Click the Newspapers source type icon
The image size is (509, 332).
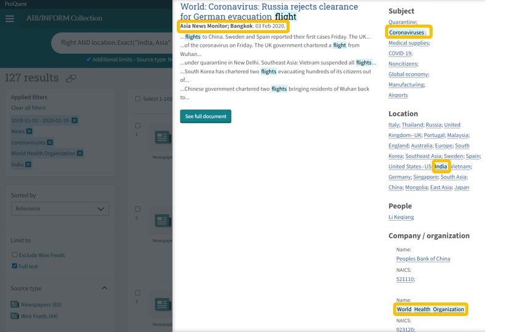(15, 305)
